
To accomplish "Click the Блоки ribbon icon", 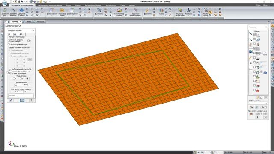I will [x=161, y=12].
